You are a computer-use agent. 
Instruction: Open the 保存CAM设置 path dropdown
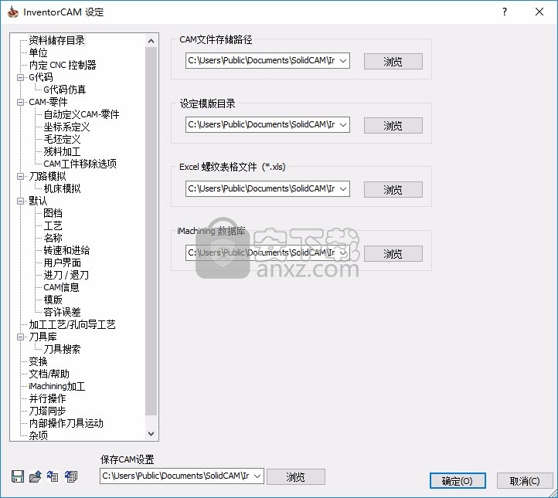point(257,476)
